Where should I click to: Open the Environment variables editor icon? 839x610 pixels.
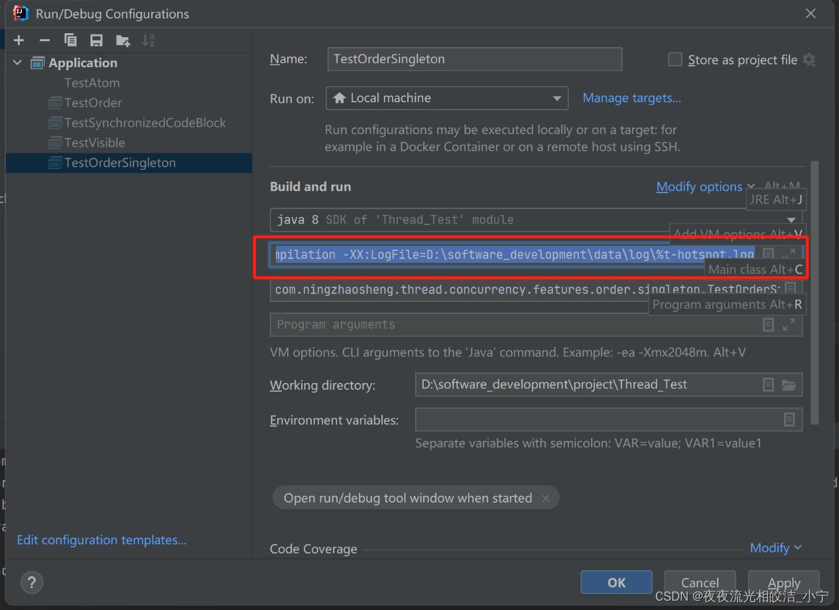[x=789, y=419]
